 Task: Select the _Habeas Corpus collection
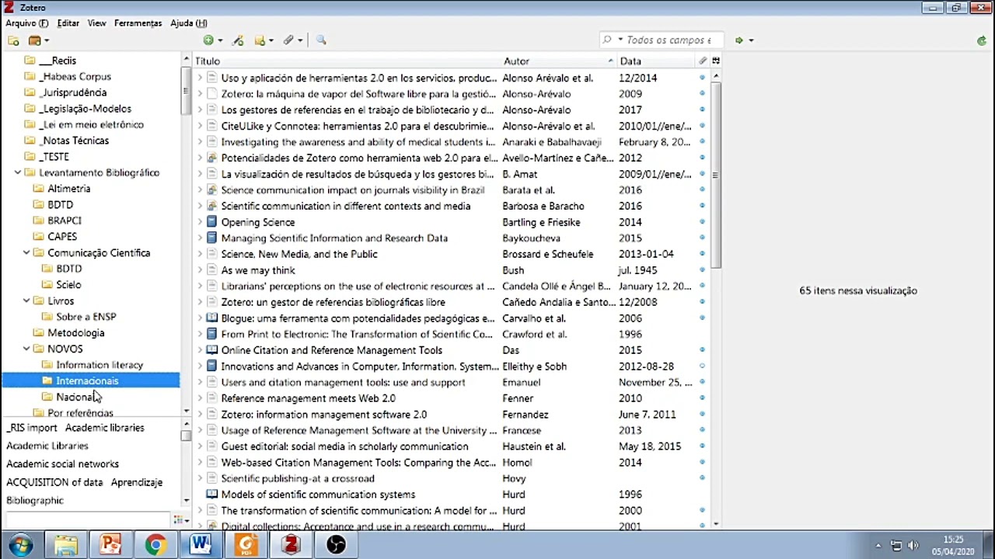click(x=75, y=77)
